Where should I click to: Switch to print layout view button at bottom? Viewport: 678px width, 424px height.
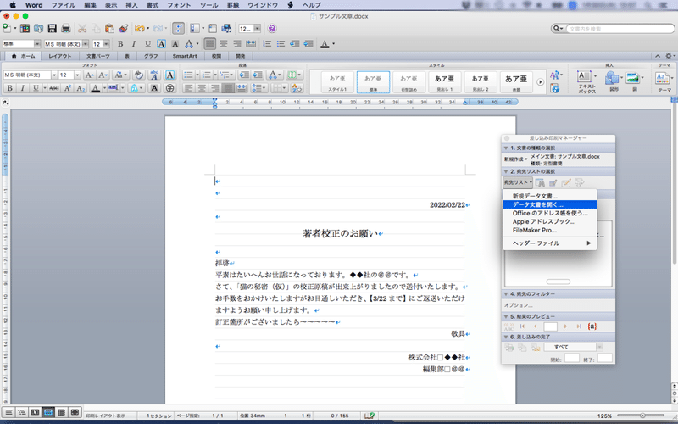(x=48, y=412)
